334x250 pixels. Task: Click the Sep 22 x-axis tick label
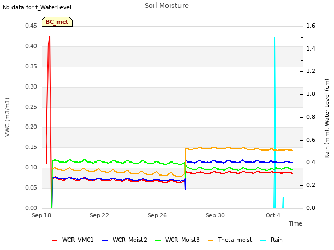tap(99, 215)
